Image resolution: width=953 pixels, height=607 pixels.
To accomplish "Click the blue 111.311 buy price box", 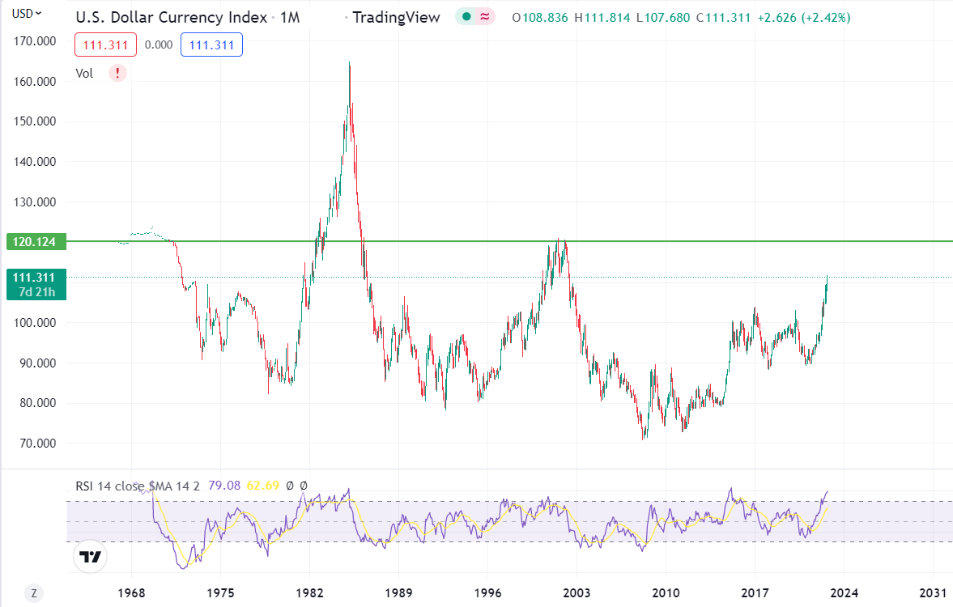I will pos(211,45).
